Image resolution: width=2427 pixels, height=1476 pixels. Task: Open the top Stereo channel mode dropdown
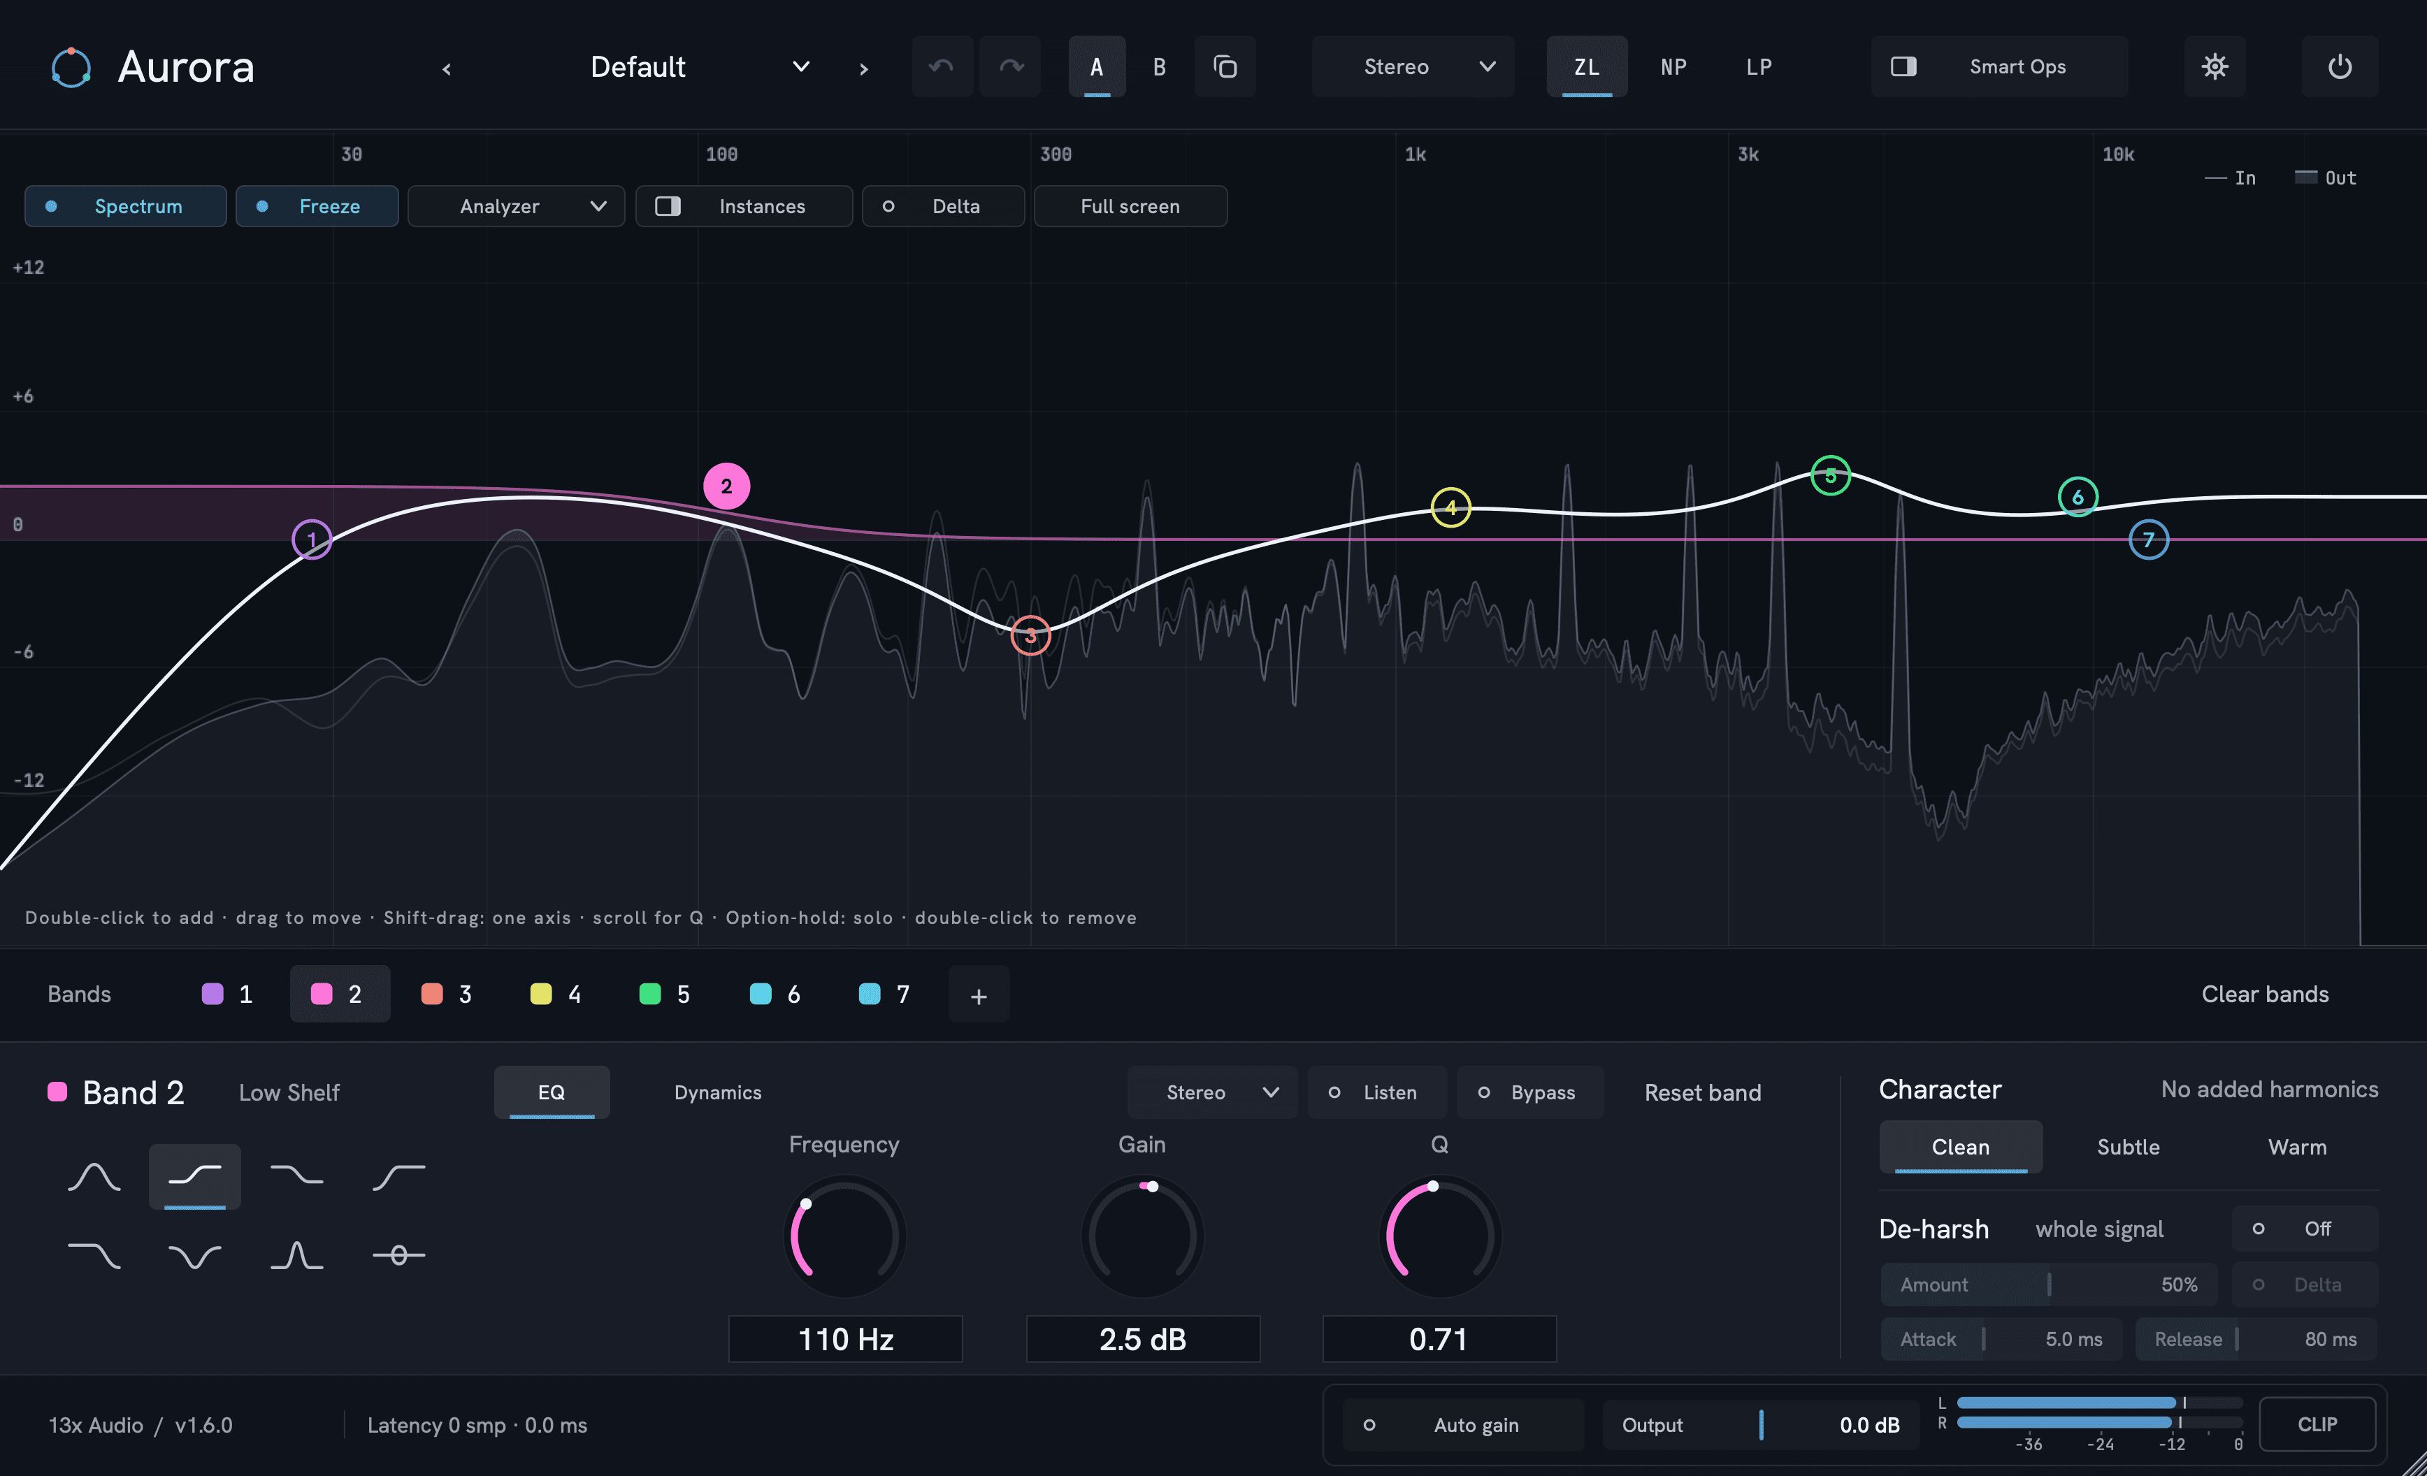1413,67
